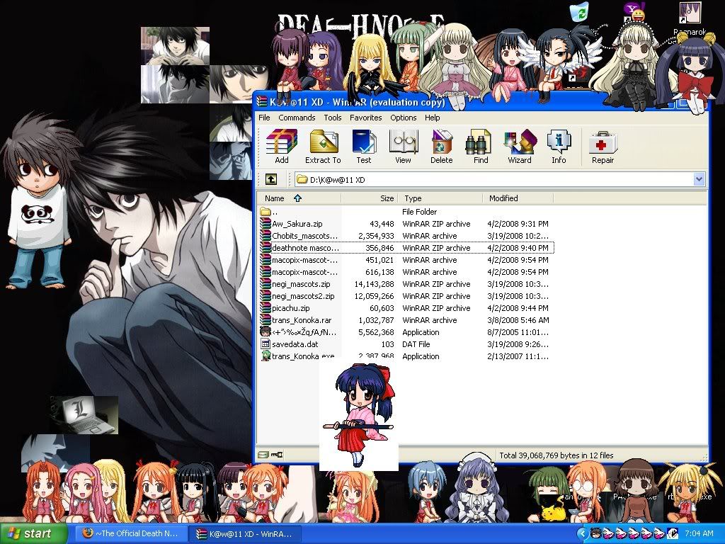
Task: Click the Windows Start button
Action: pos(33,533)
